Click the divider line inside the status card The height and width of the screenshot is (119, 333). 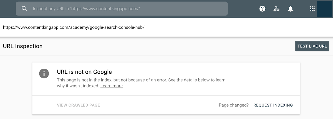(x=166, y=96)
